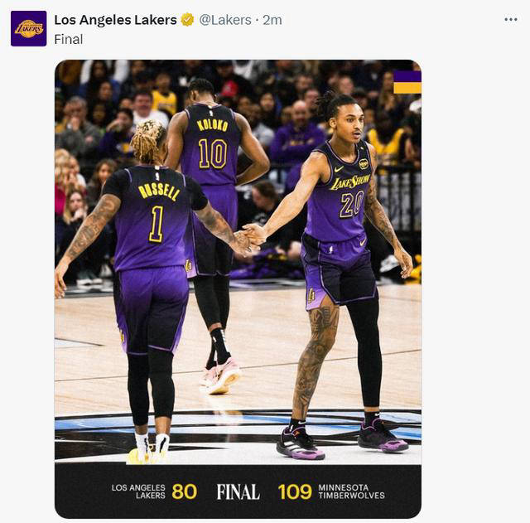Click the gold verified badge
Viewport: 530px width, 523px height.
pyautogui.click(x=187, y=20)
